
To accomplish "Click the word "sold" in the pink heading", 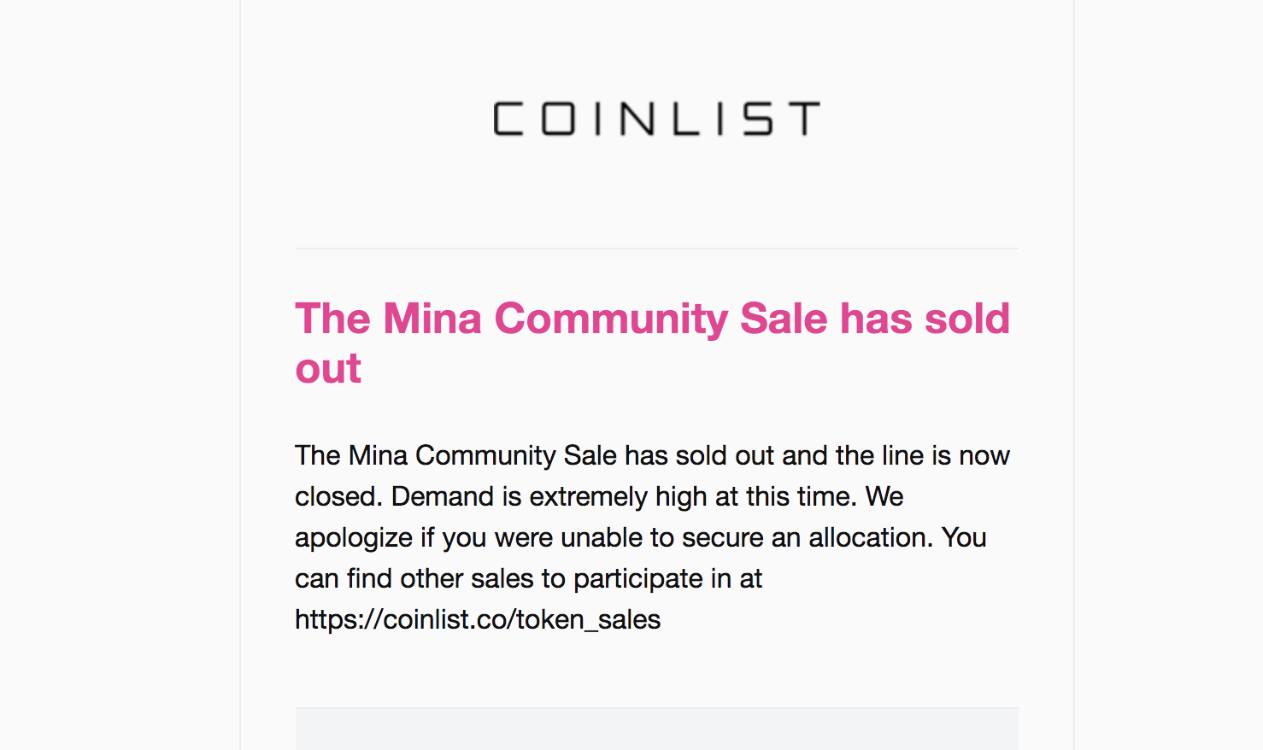I will pyautogui.click(x=967, y=319).
